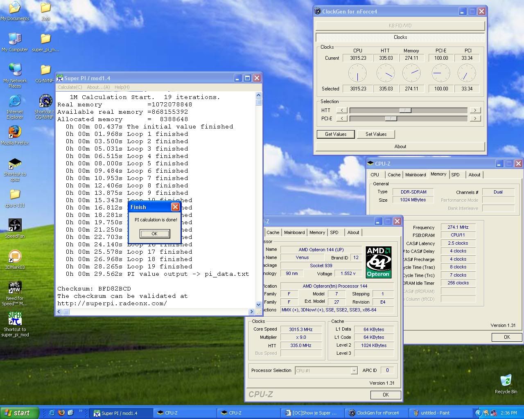
Task: Click the K8 FID/VID button in ClockGen
Action: coord(400,25)
